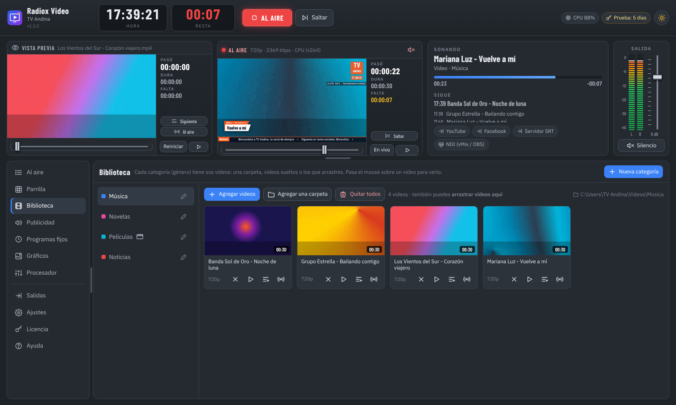Toggle the AL AIRE broadcast button
This screenshot has width=676, height=405.
pyautogui.click(x=267, y=18)
